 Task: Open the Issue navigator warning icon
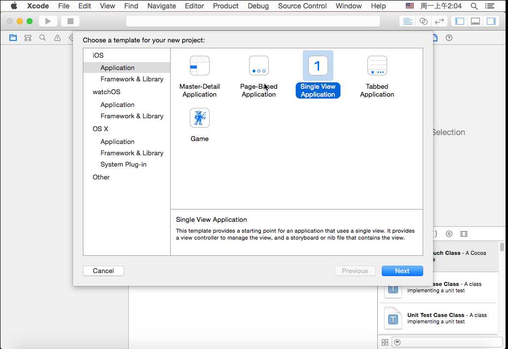coord(57,38)
